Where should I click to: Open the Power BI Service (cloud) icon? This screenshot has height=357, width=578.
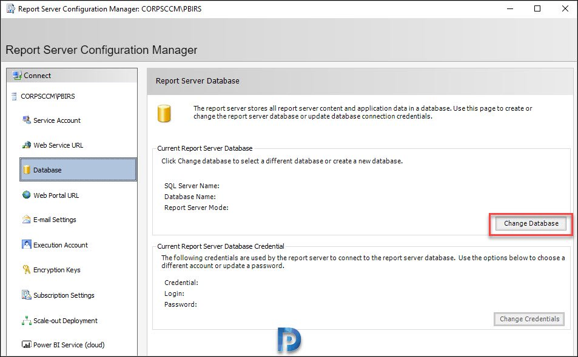[x=27, y=344]
